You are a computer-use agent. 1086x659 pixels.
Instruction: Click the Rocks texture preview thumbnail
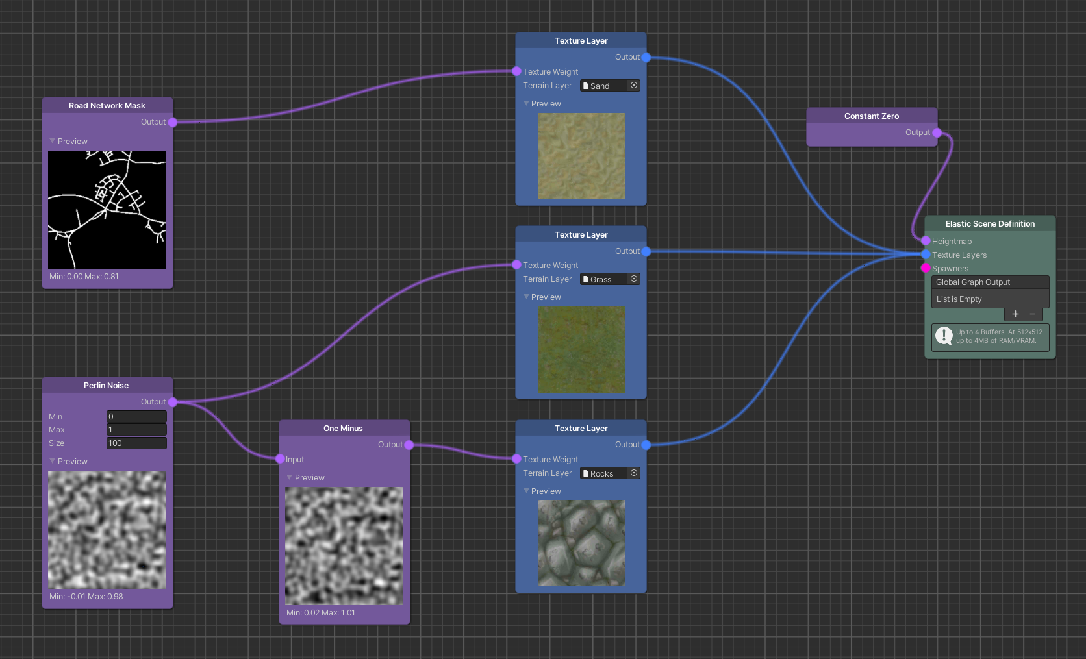[x=581, y=543]
